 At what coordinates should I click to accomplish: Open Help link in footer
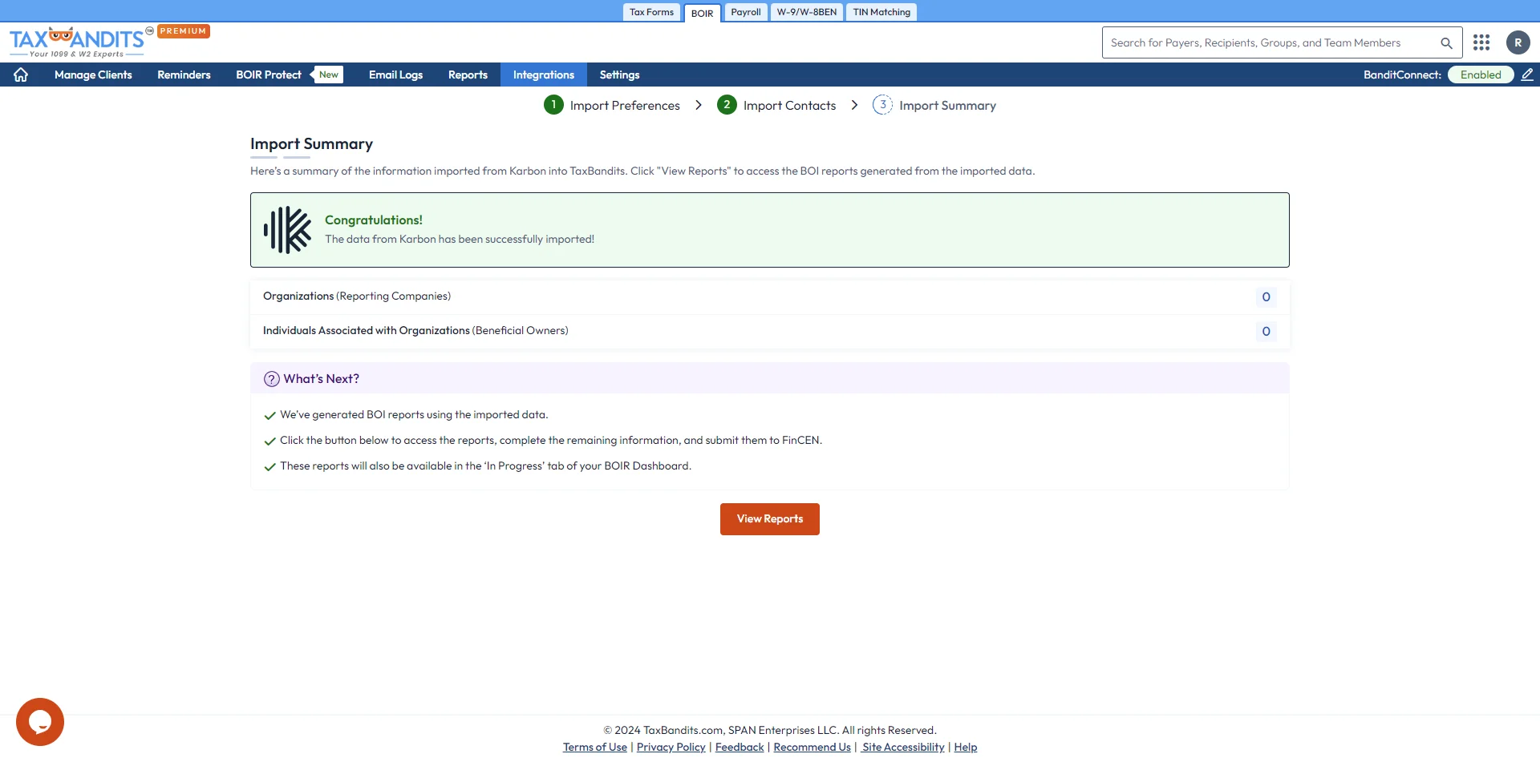click(x=966, y=747)
